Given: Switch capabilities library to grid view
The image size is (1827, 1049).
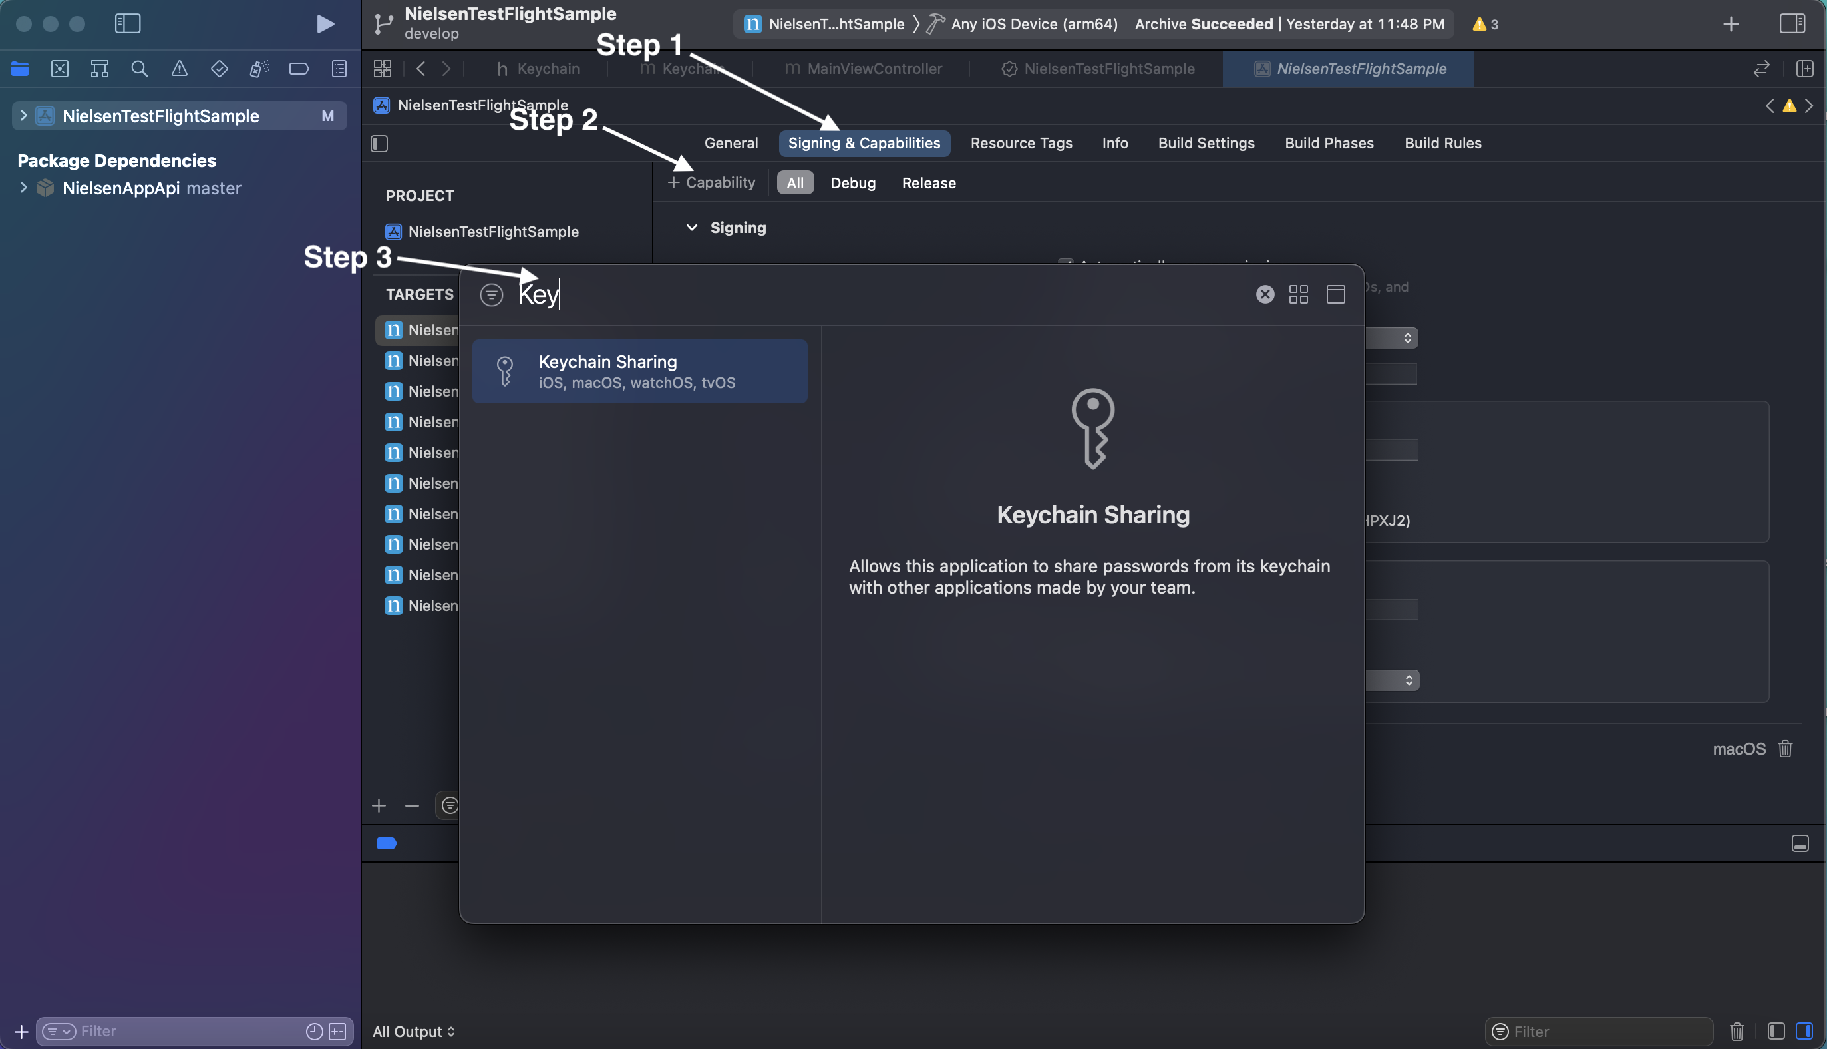Looking at the screenshot, I should 1299,294.
